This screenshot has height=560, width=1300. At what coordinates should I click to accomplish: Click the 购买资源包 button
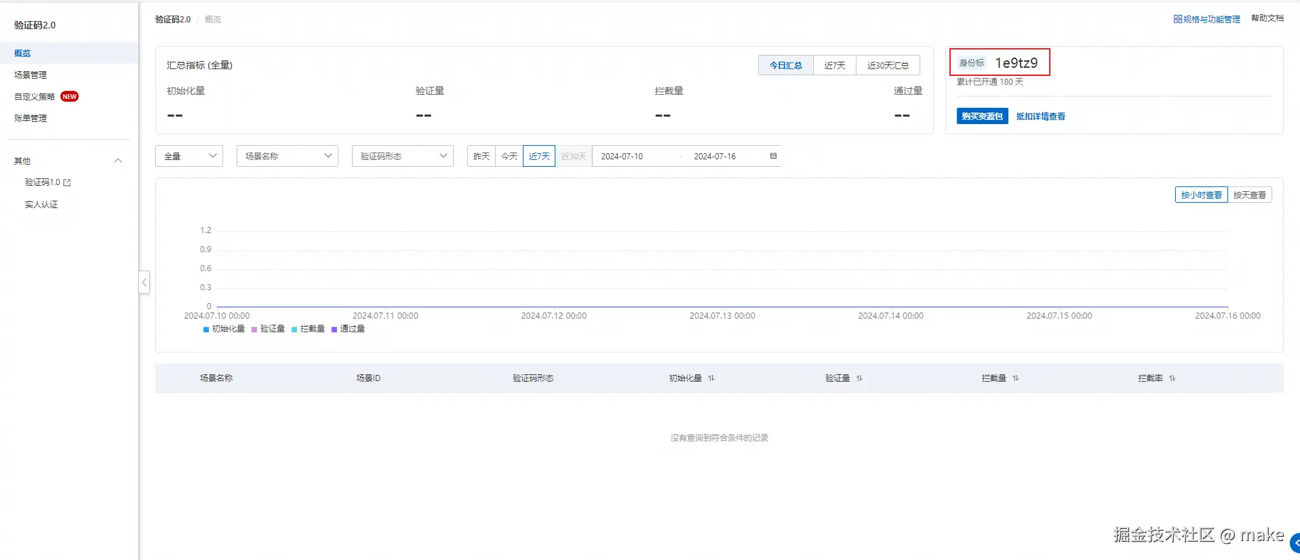pyautogui.click(x=982, y=116)
